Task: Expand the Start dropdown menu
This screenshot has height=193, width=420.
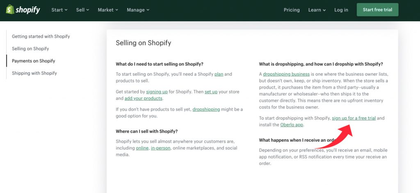Action: pyautogui.click(x=59, y=10)
